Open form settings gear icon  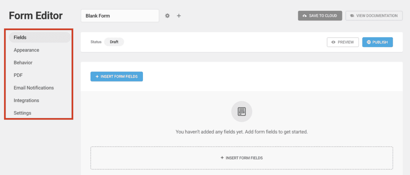(167, 16)
